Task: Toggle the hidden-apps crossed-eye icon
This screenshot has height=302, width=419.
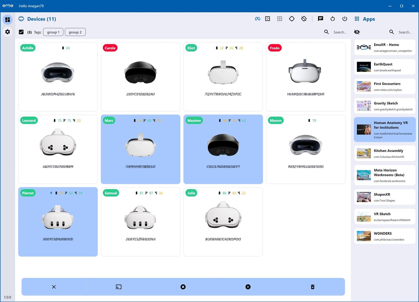Action: click(357, 32)
